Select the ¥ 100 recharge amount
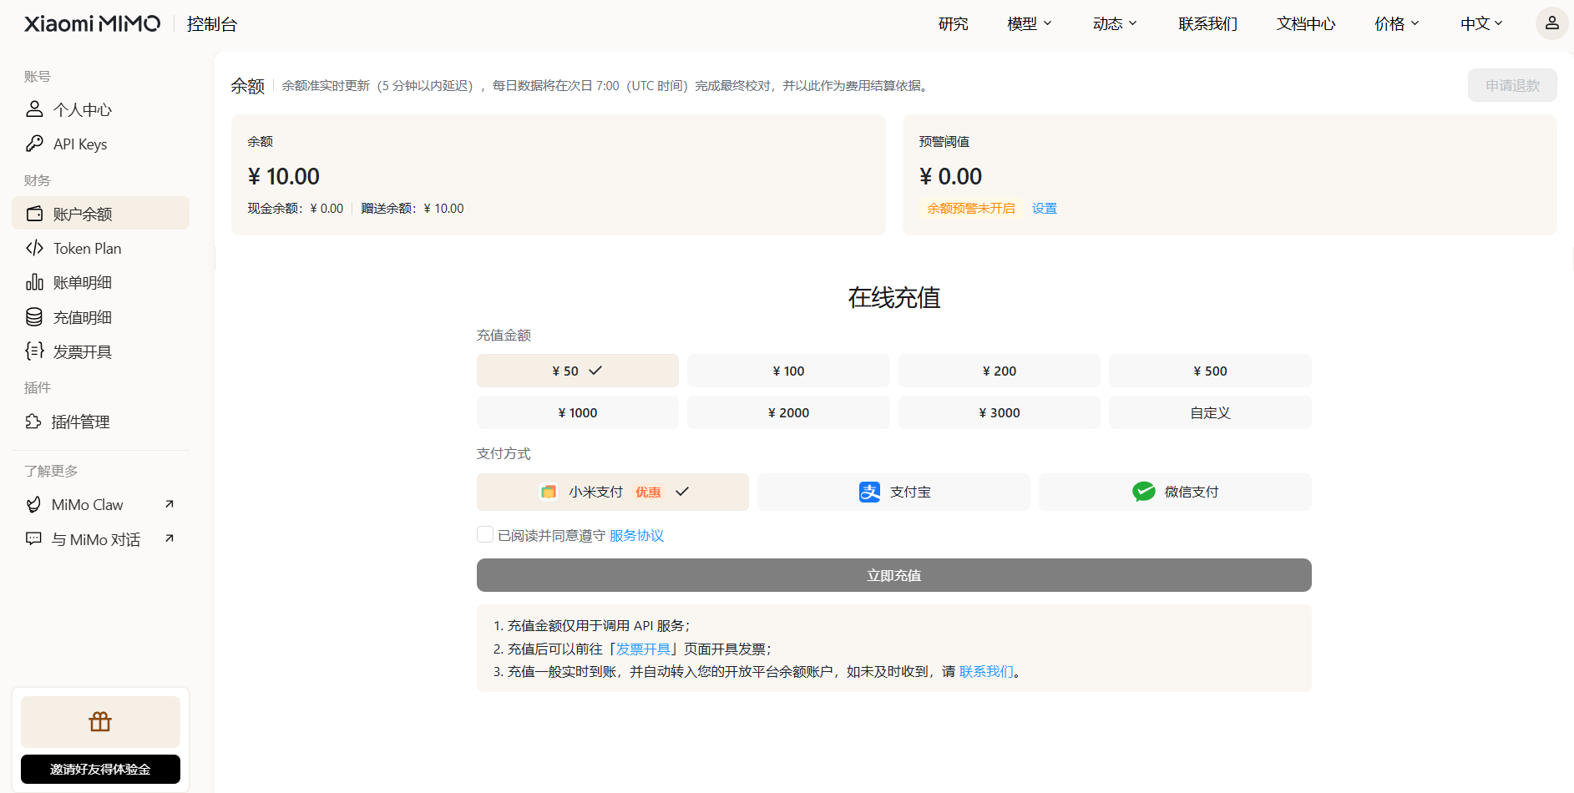This screenshot has width=1574, height=793. pos(788,371)
